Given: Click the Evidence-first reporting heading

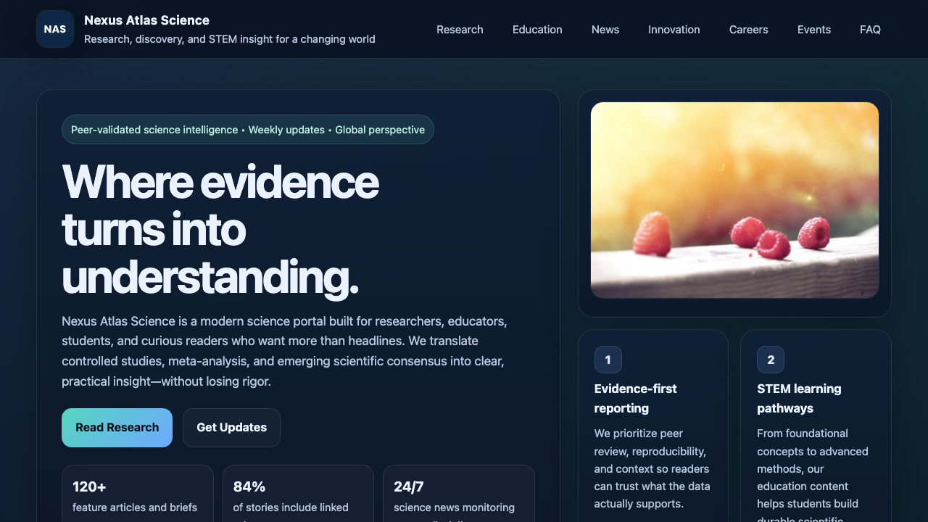Looking at the screenshot, I should (x=636, y=398).
